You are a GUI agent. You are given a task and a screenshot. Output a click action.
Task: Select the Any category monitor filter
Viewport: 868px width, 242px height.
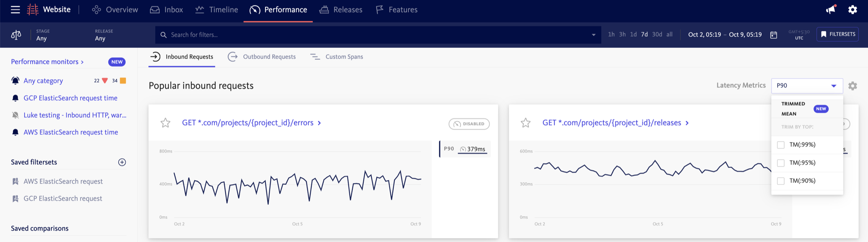(x=43, y=81)
